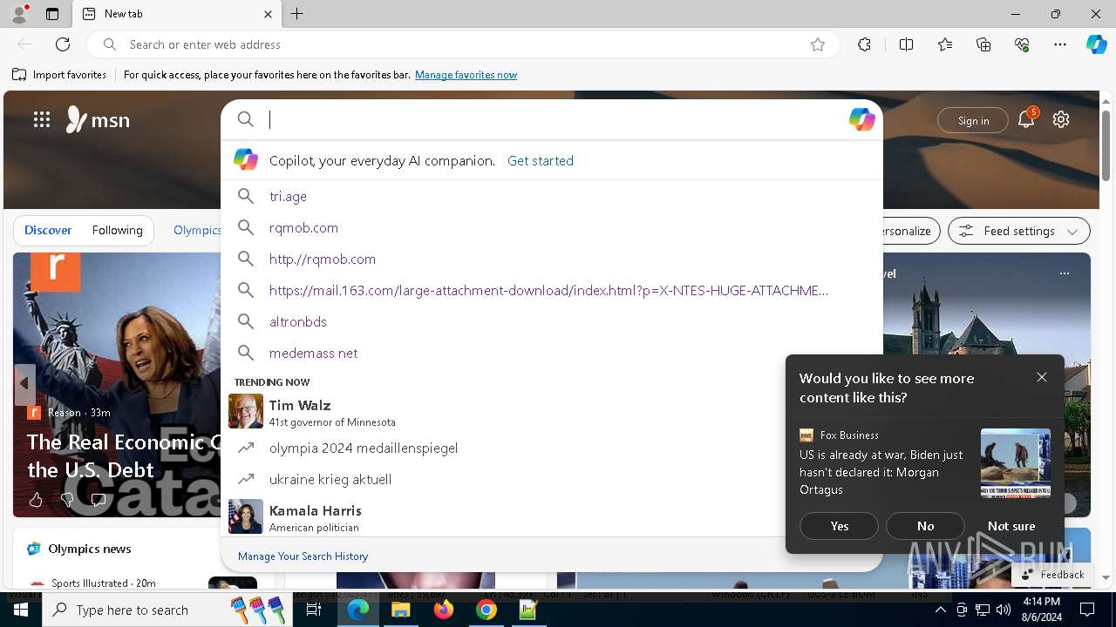
Task: Search olympia 2024 medaillenspiegel trend
Action: tap(504, 448)
